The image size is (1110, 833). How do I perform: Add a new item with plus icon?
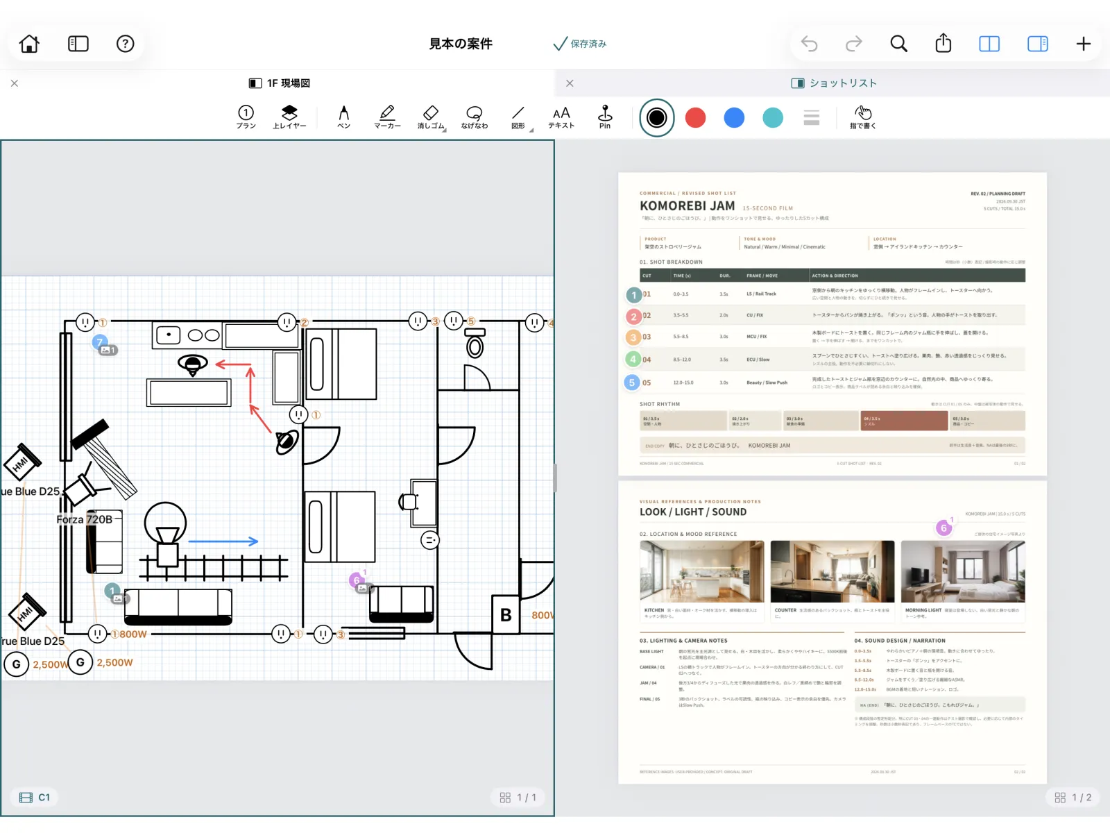pyautogui.click(x=1084, y=44)
